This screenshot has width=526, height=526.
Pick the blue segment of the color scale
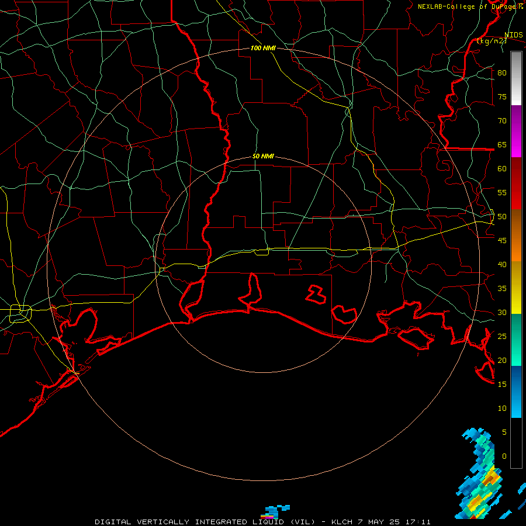[516, 392]
